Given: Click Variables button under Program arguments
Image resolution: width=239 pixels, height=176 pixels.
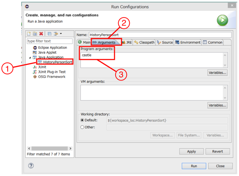Looking at the screenshot, I should 217,73.
